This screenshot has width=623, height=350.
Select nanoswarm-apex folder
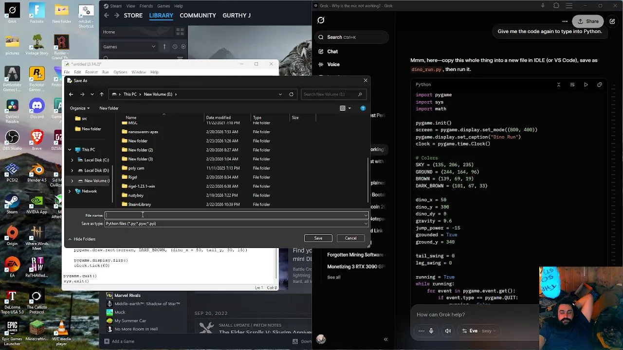[143, 132]
